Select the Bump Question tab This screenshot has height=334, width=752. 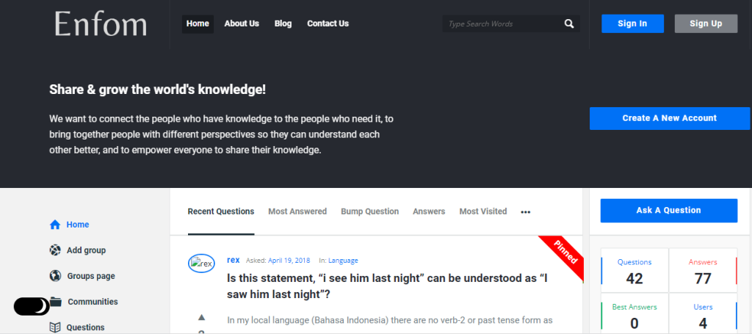coord(370,211)
